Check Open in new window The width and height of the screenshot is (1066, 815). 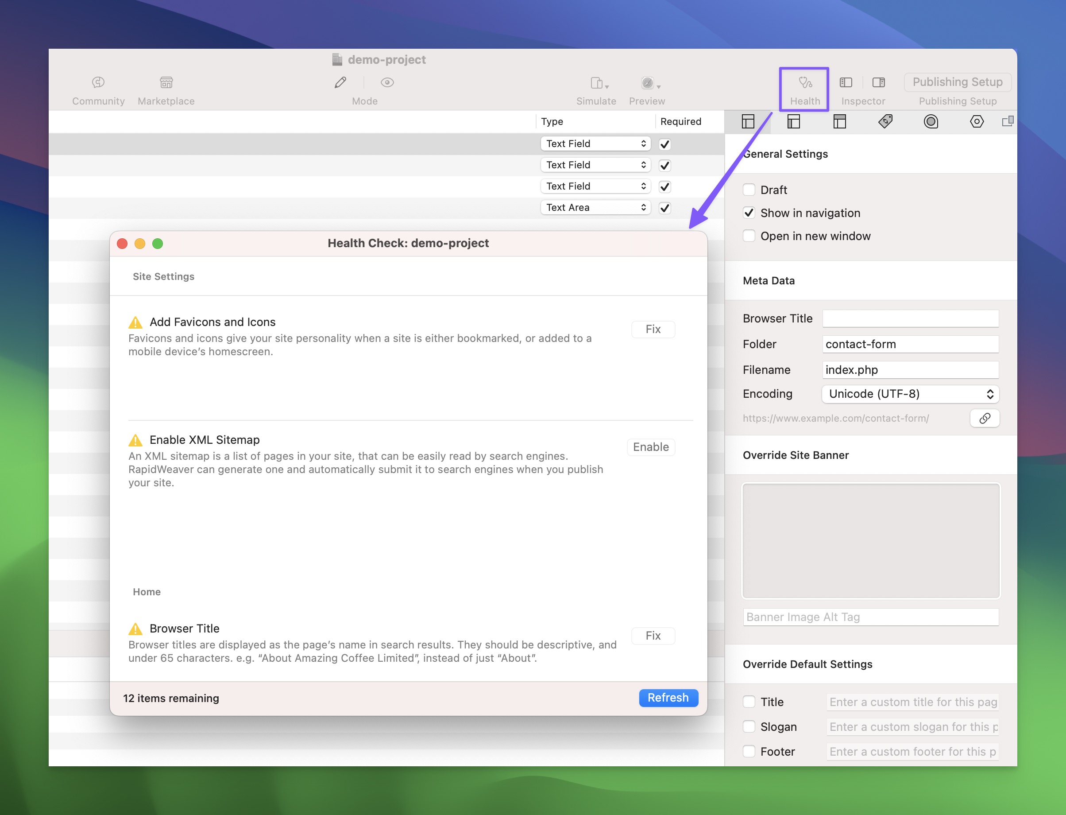(749, 236)
